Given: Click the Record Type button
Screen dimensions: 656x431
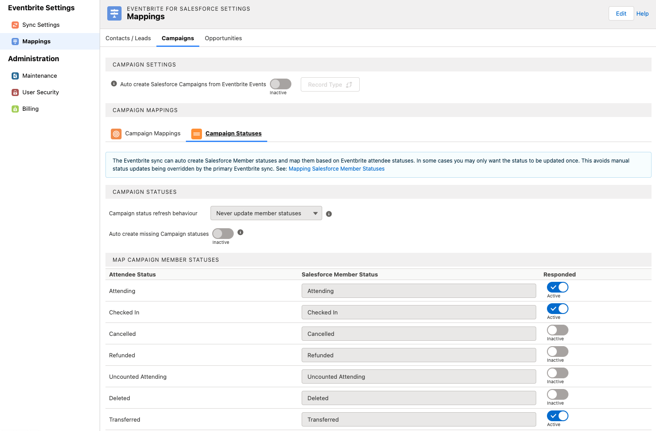Looking at the screenshot, I should point(330,85).
